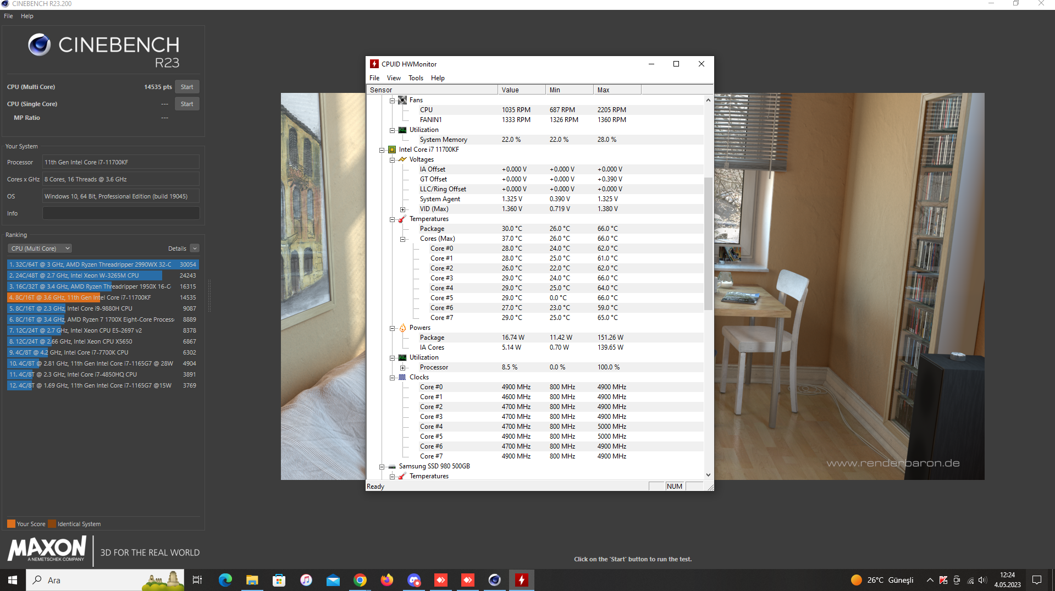
Task: Click the Samsung SSD drive icon
Action: [x=392, y=466]
